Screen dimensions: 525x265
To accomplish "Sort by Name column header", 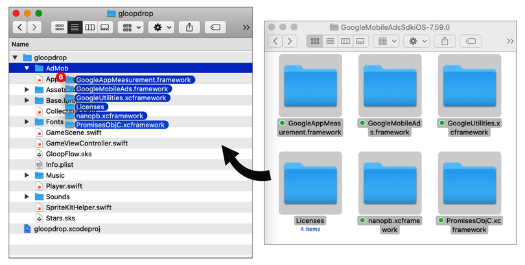I will (130, 45).
